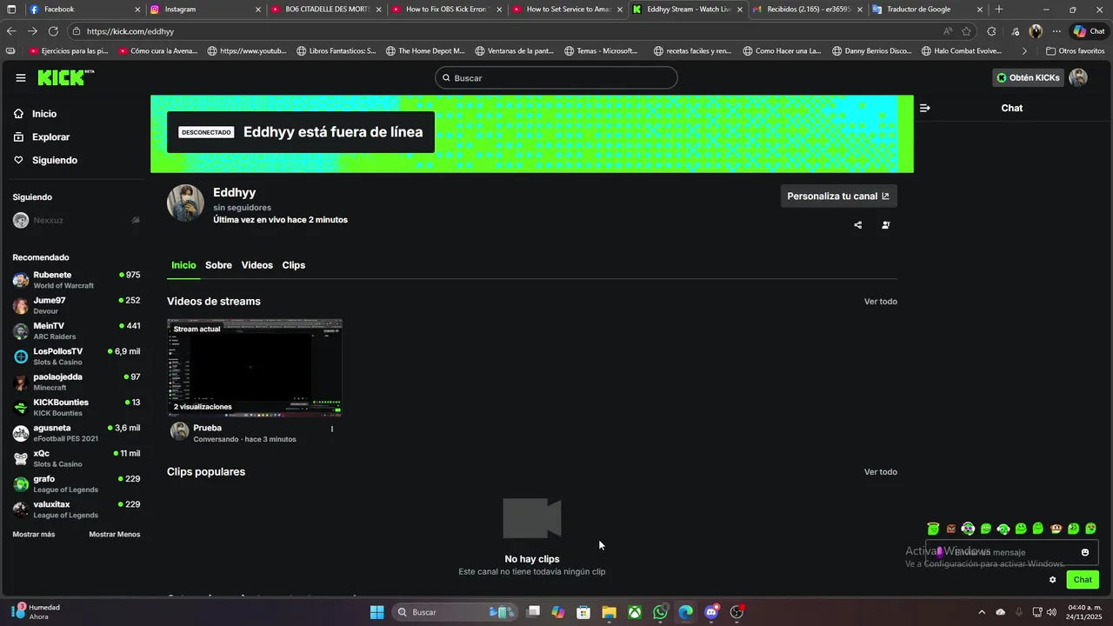This screenshot has width=1113, height=626.
Task: Click the Buscar search field in Kick
Action: (556, 77)
